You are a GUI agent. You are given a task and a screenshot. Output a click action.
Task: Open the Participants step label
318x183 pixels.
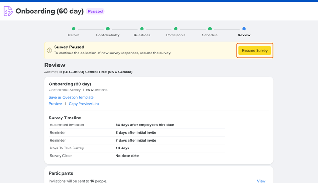coord(176,35)
